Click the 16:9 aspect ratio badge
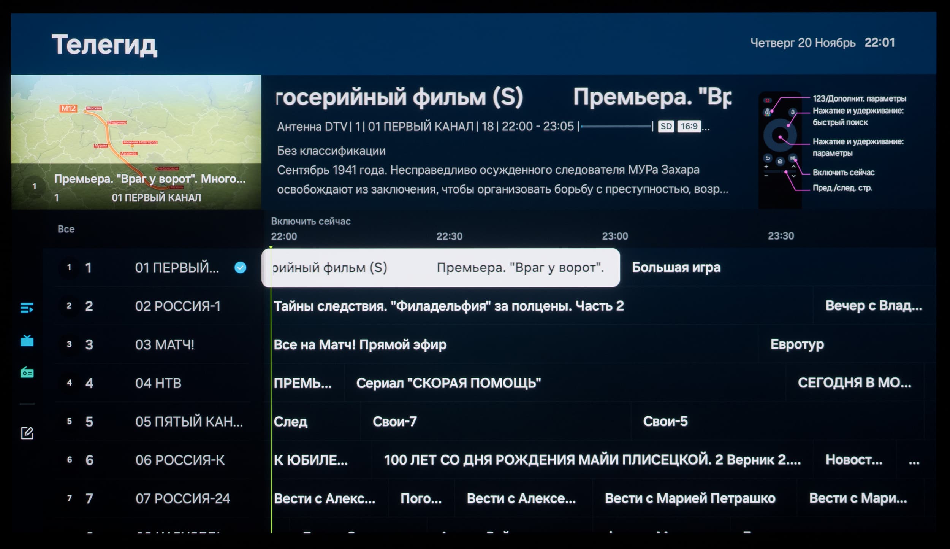Screen dimensions: 950x549 click(x=689, y=126)
